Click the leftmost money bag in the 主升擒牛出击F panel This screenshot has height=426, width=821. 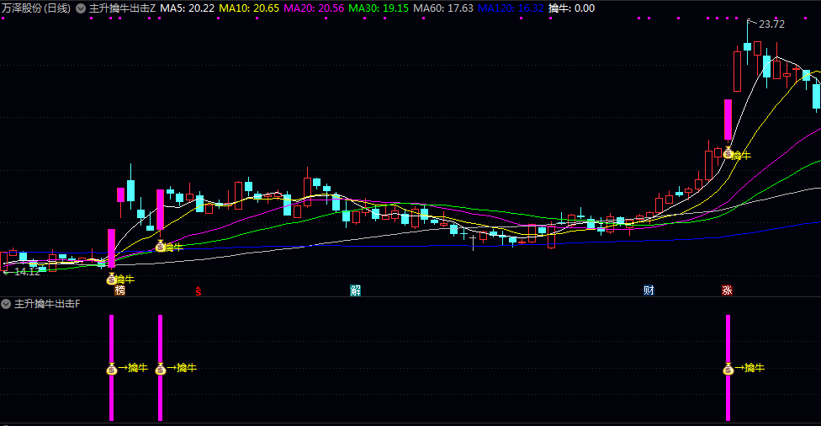click(x=112, y=369)
